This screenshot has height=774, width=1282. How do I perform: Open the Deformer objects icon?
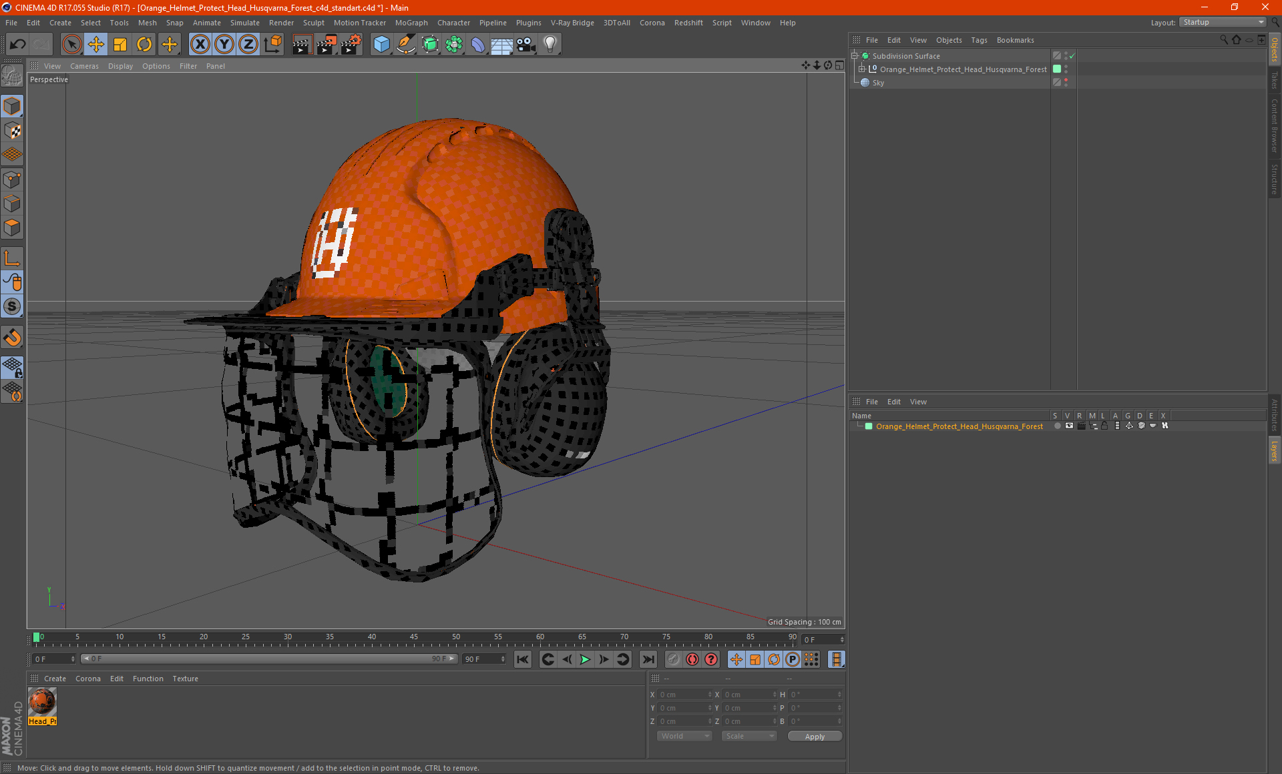point(478,45)
